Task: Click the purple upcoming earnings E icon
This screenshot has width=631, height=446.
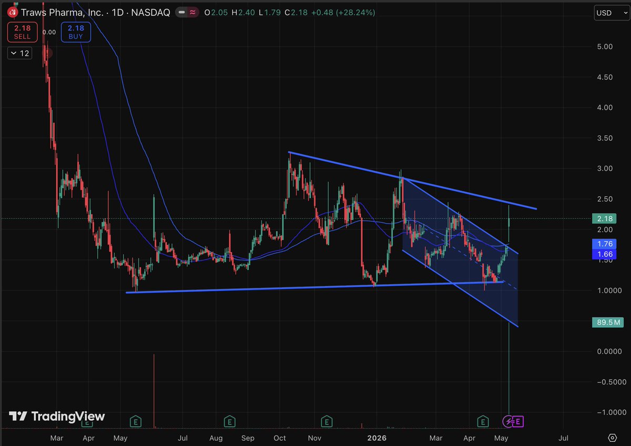Action: pyautogui.click(x=518, y=421)
